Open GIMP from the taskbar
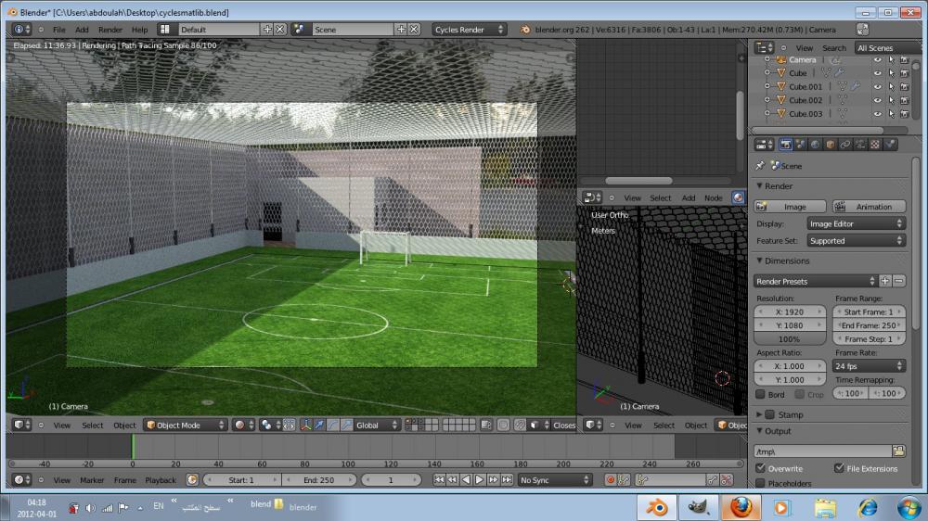The image size is (928, 521). click(x=699, y=507)
